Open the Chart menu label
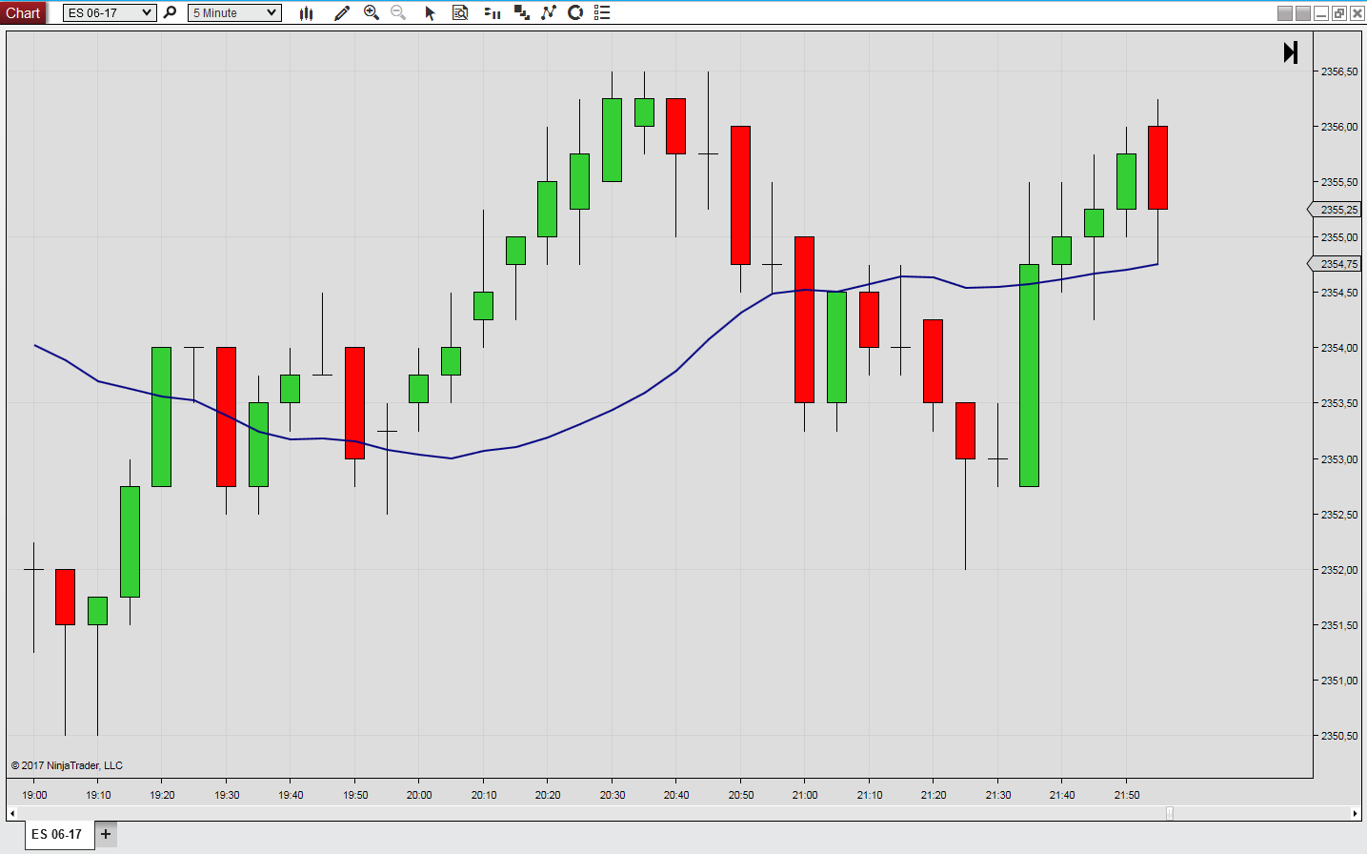Screen dimensions: 1367x854 point(23,12)
